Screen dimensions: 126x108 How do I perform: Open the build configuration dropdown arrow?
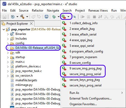pyautogui.click(x=17, y=17)
